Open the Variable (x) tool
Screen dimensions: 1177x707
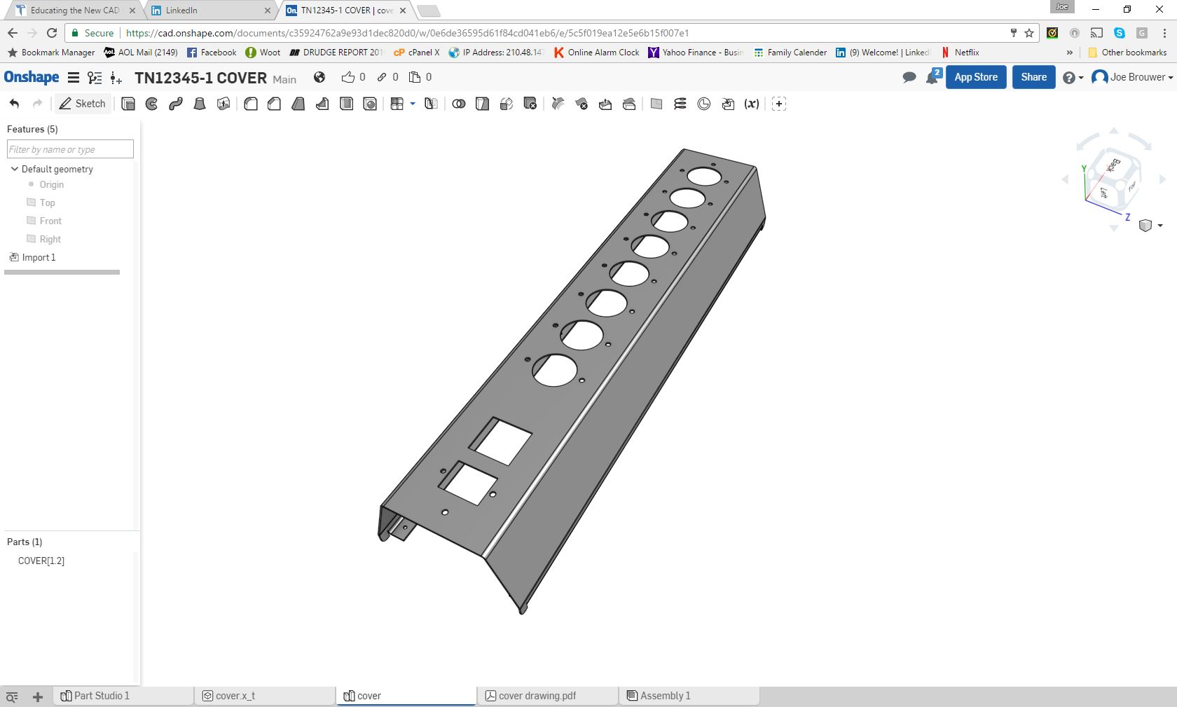tap(752, 104)
